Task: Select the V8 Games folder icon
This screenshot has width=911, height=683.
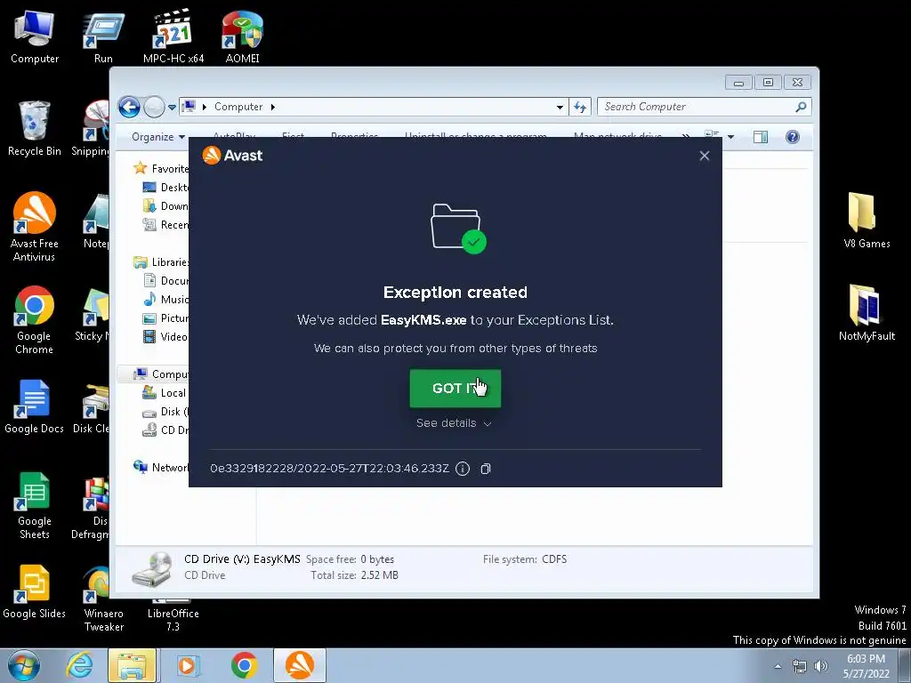Action: [x=867, y=221]
